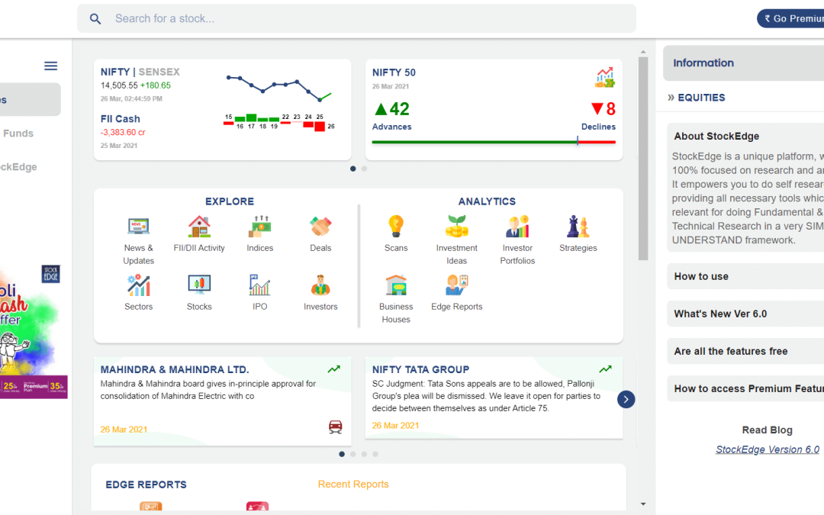
Task: Click the main vertical scrollbar thumb
Action: tap(643, 159)
